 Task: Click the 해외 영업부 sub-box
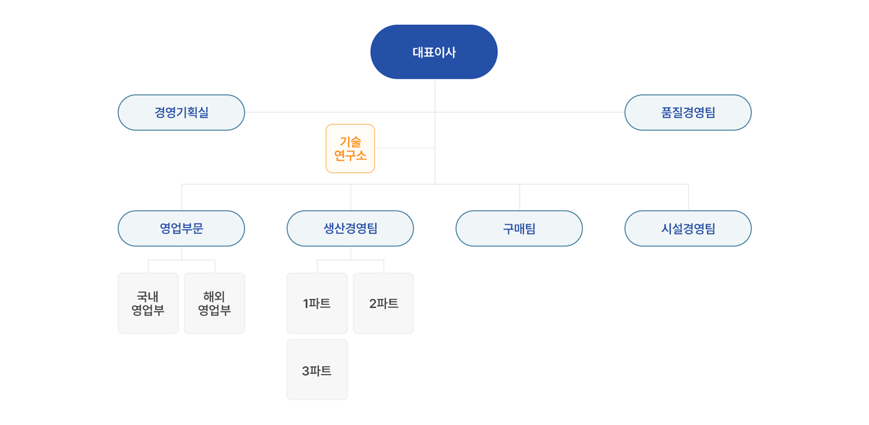click(x=215, y=303)
